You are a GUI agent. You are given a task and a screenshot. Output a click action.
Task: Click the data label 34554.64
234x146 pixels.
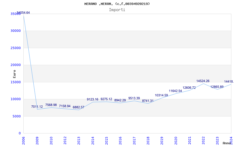[23, 13]
